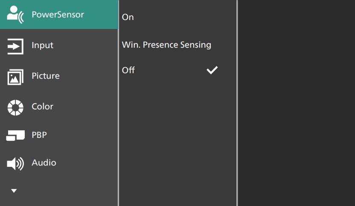
Task: Click the Audio speaker icon
Action: point(16,163)
